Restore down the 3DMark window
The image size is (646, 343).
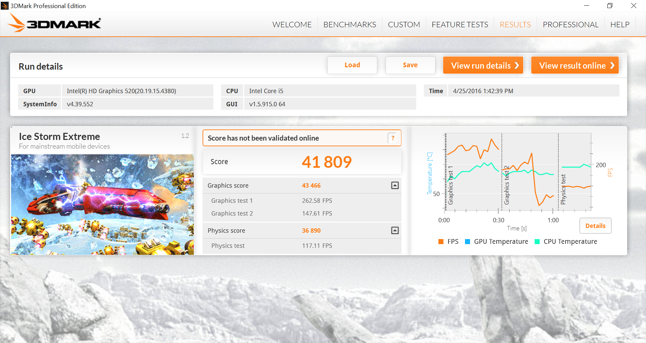pyautogui.click(x=610, y=6)
